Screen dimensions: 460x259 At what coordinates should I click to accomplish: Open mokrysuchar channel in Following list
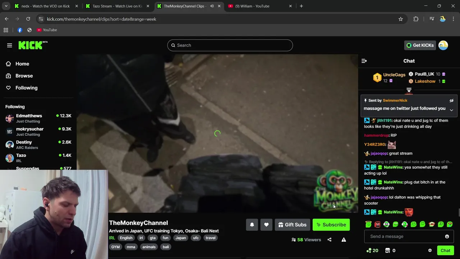pyautogui.click(x=38, y=132)
